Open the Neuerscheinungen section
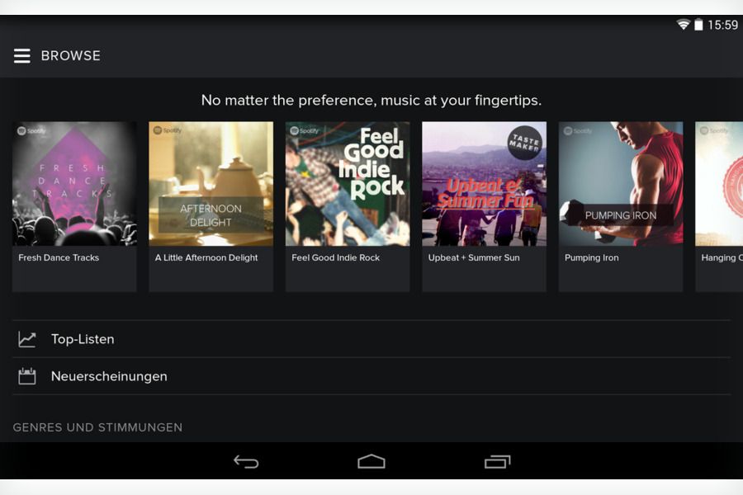743x495 pixels. (110, 375)
